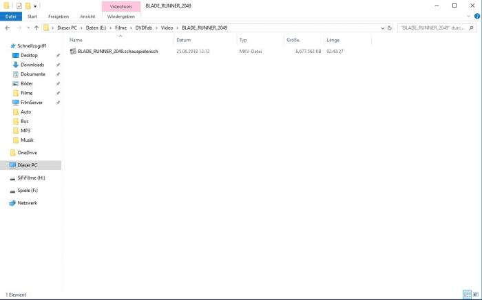
Task: Go up one folder level arrow
Action: tap(36, 28)
